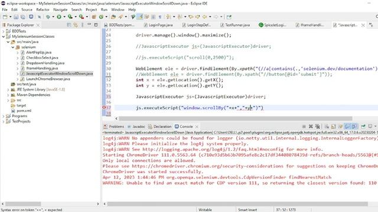The image size is (378, 212).
Task: Click the Pin Console icon
Action: pos(363,127)
